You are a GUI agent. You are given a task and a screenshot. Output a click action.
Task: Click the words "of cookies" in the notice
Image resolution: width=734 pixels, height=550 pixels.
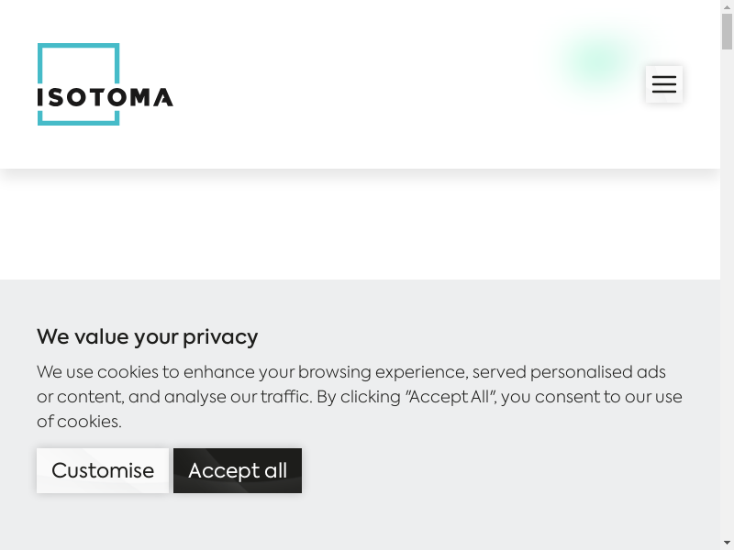click(x=78, y=422)
